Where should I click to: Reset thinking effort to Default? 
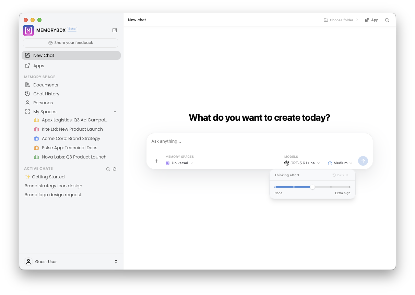coord(340,175)
